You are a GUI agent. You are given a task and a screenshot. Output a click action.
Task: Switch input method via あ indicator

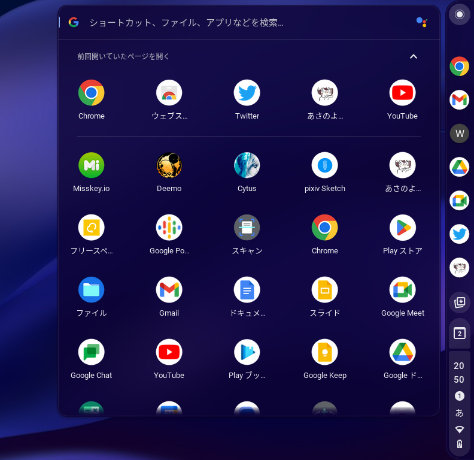[x=459, y=413]
